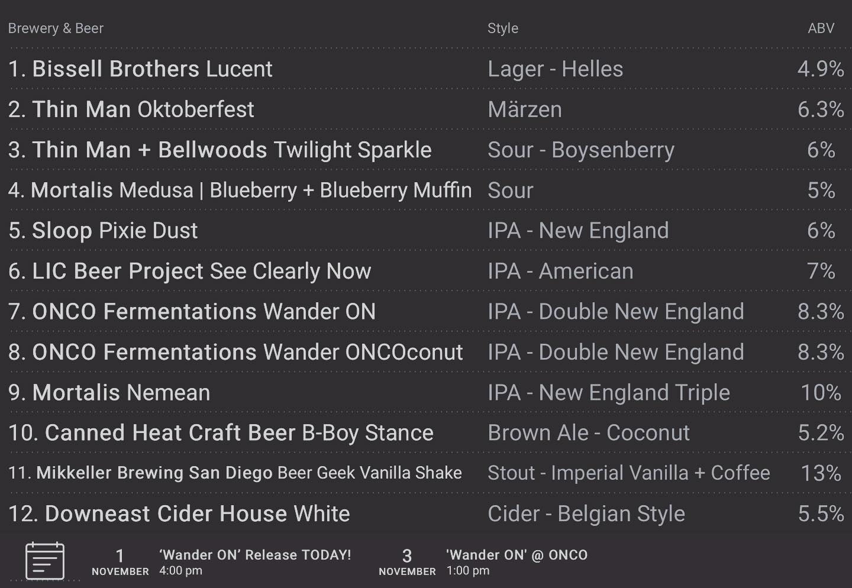Viewport: 852px width, 588px height.
Task: Click the calendar events icon
Action: click(x=45, y=561)
